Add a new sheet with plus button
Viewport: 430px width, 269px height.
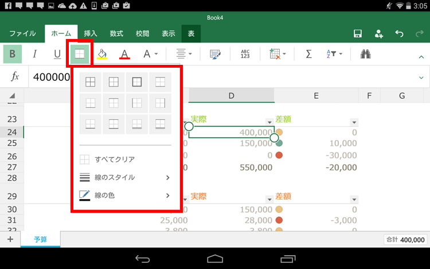[10, 239]
